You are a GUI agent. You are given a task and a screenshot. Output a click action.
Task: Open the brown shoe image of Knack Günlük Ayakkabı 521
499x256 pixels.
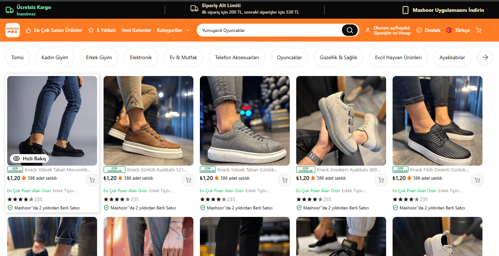pyautogui.click(x=148, y=121)
